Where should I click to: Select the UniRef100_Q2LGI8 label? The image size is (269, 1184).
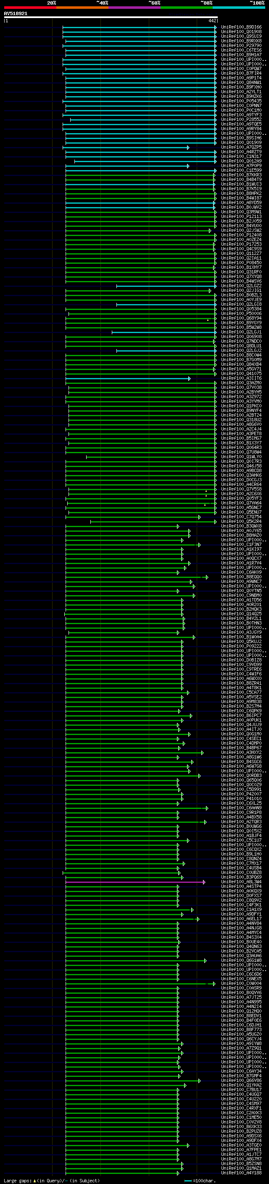[241, 304]
